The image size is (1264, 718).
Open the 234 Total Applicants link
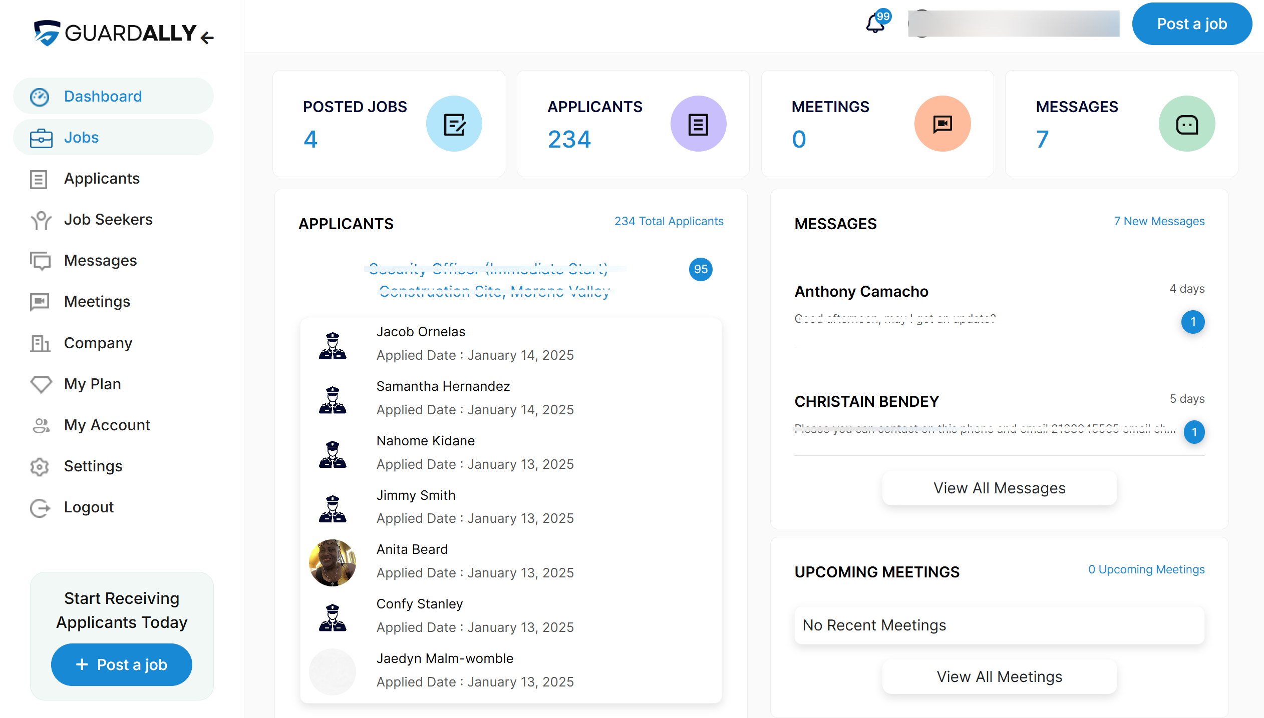[669, 221]
